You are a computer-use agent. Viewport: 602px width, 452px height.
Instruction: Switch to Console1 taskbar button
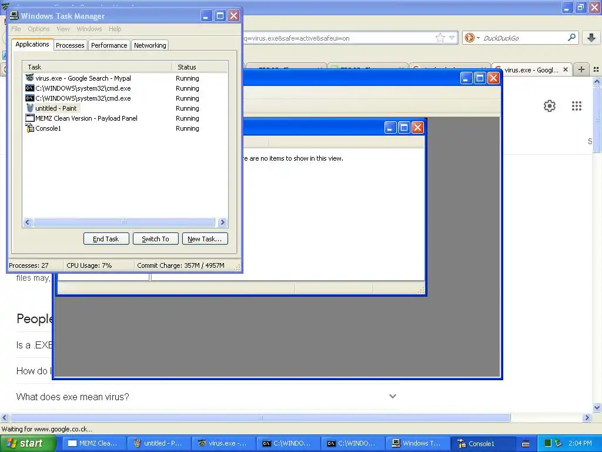tap(482, 443)
